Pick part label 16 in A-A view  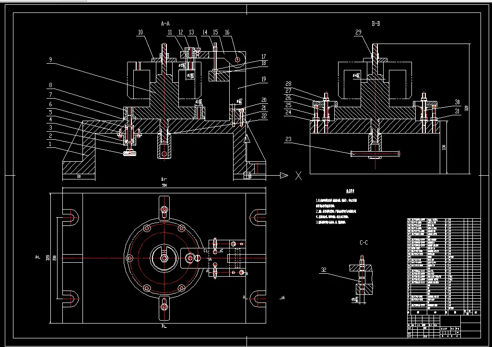click(x=227, y=32)
